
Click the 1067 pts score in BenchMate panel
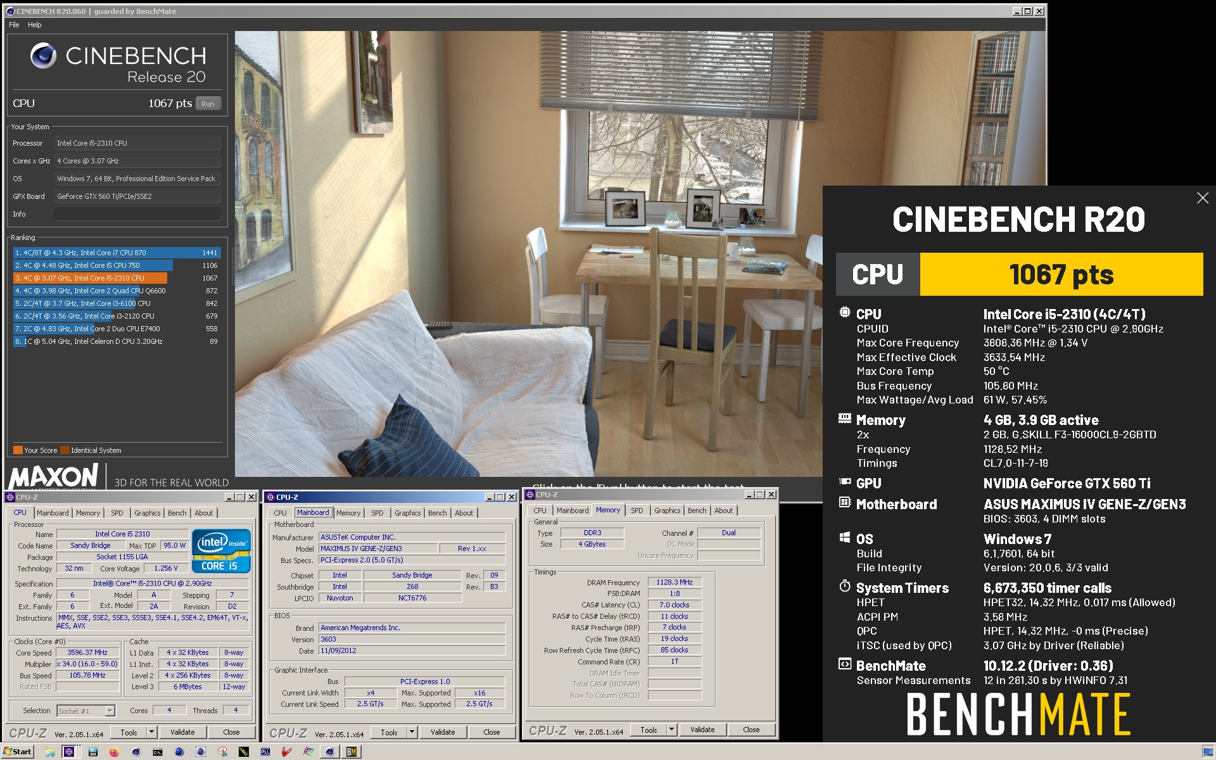[1061, 274]
